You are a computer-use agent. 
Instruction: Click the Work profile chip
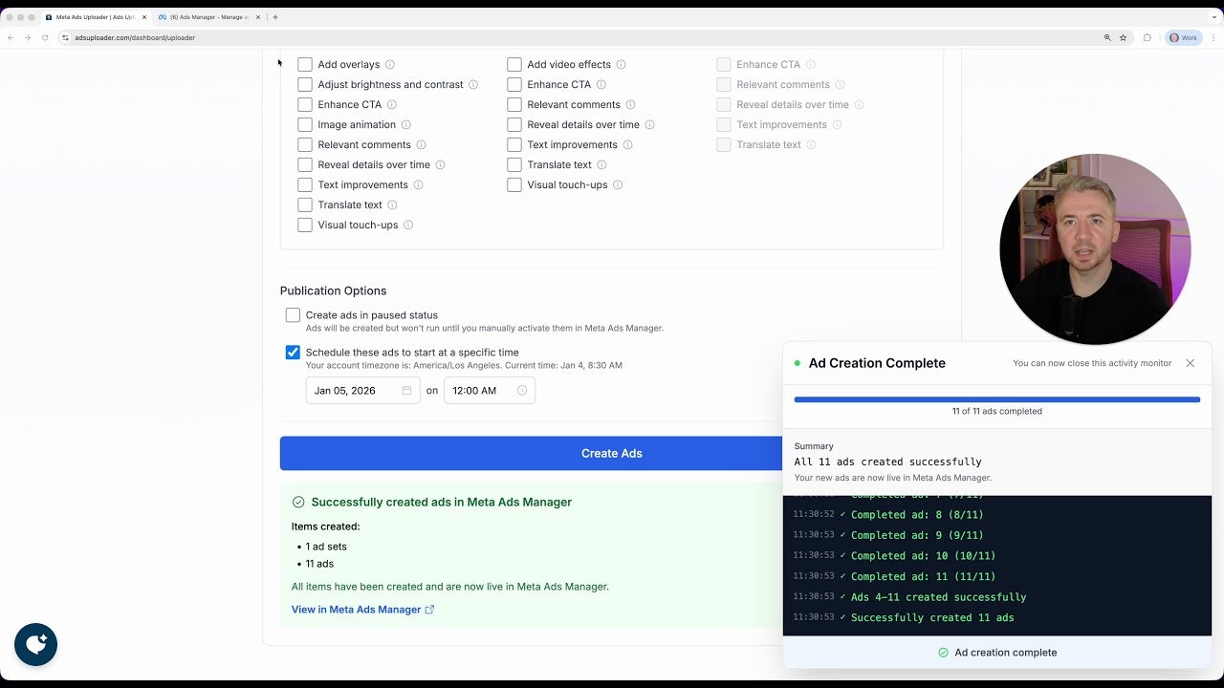point(1184,38)
